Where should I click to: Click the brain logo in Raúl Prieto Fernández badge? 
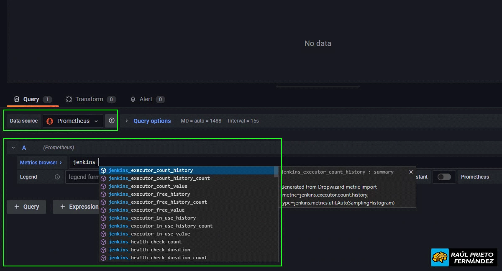pyautogui.click(x=440, y=257)
